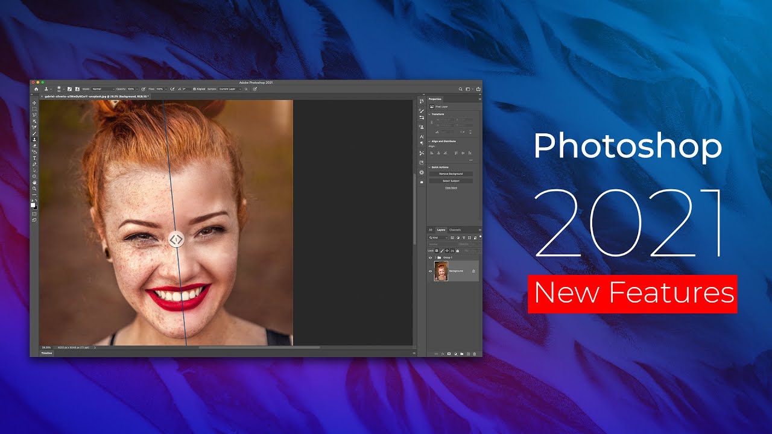Open the Clone Source panel icon

77,89
